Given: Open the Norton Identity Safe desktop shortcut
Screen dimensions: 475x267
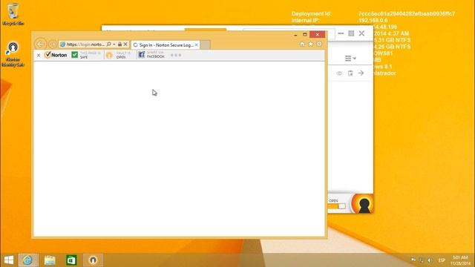Looking at the screenshot, I should pyautogui.click(x=13, y=54).
